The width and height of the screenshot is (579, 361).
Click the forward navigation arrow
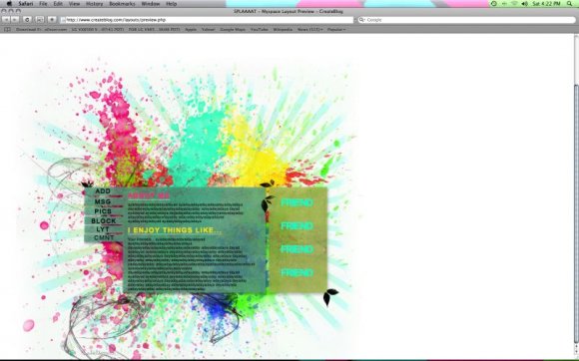tap(15, 20)
